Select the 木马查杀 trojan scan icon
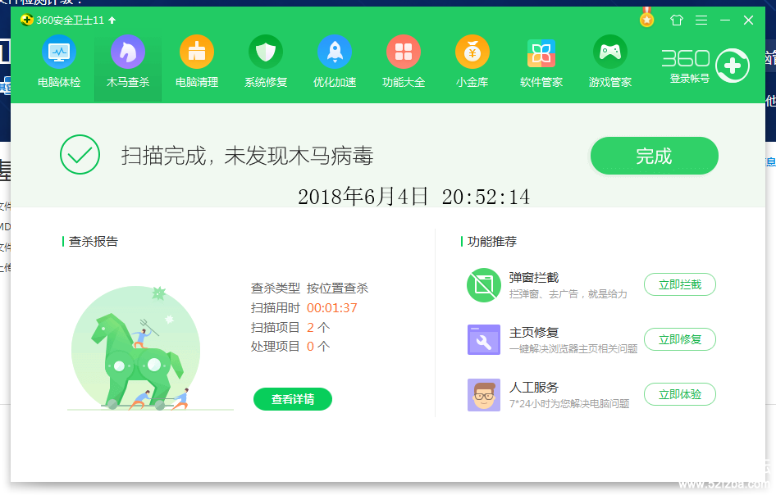Viewport: 776px width, 495px height. [x=128, y=52]
